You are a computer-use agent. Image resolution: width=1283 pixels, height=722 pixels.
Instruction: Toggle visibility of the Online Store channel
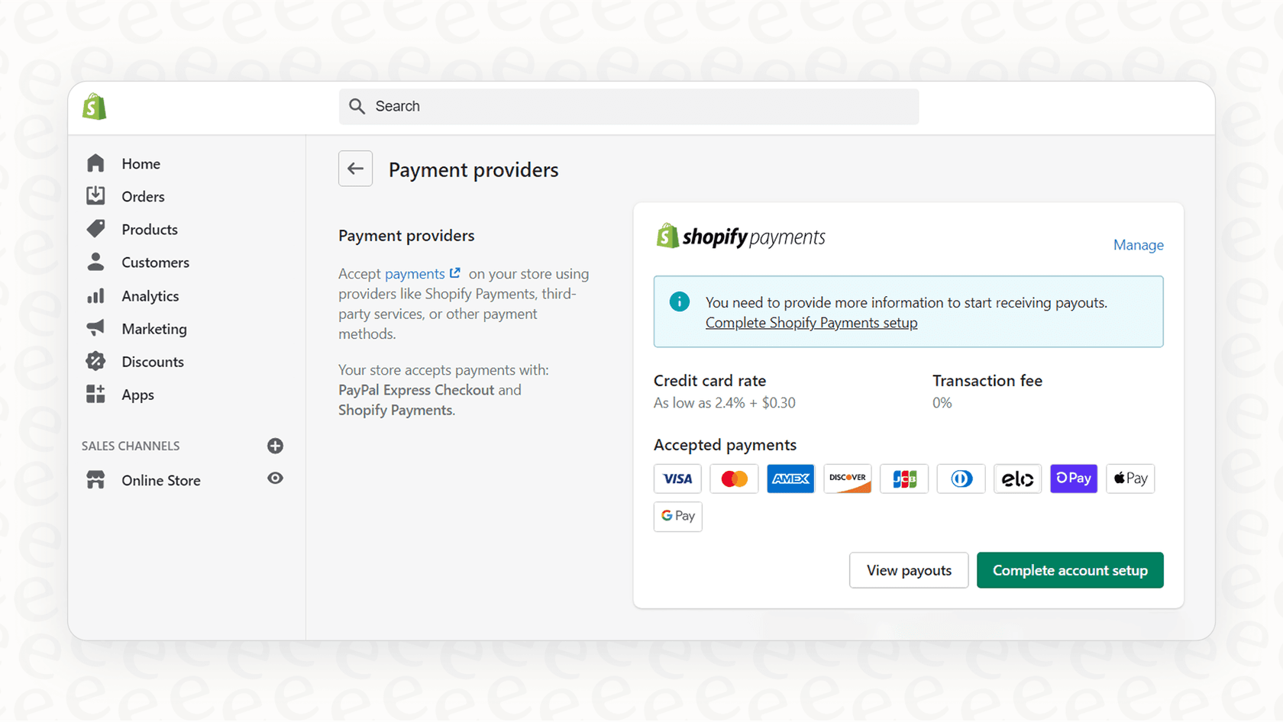[275, 479]
